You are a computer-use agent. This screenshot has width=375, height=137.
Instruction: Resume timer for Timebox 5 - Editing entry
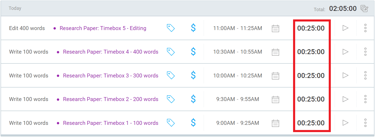(x=345, y=28)
